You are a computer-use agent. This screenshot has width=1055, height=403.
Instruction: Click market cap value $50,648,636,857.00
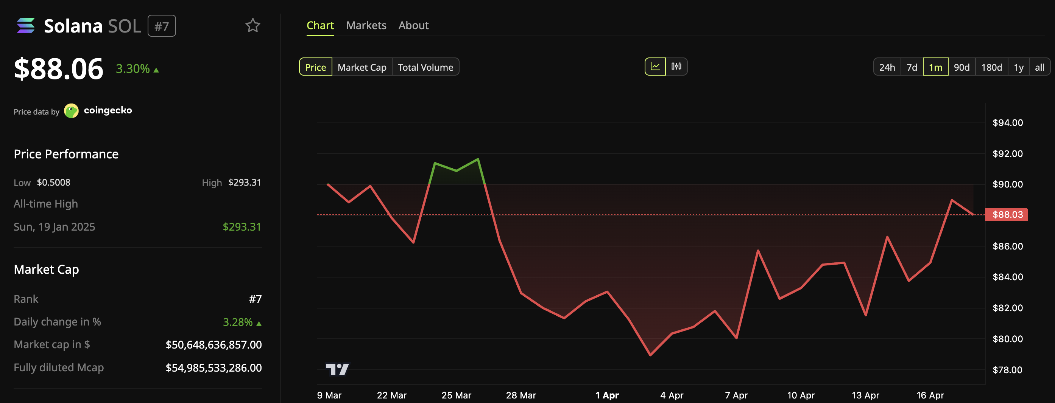tap(213, 345)
